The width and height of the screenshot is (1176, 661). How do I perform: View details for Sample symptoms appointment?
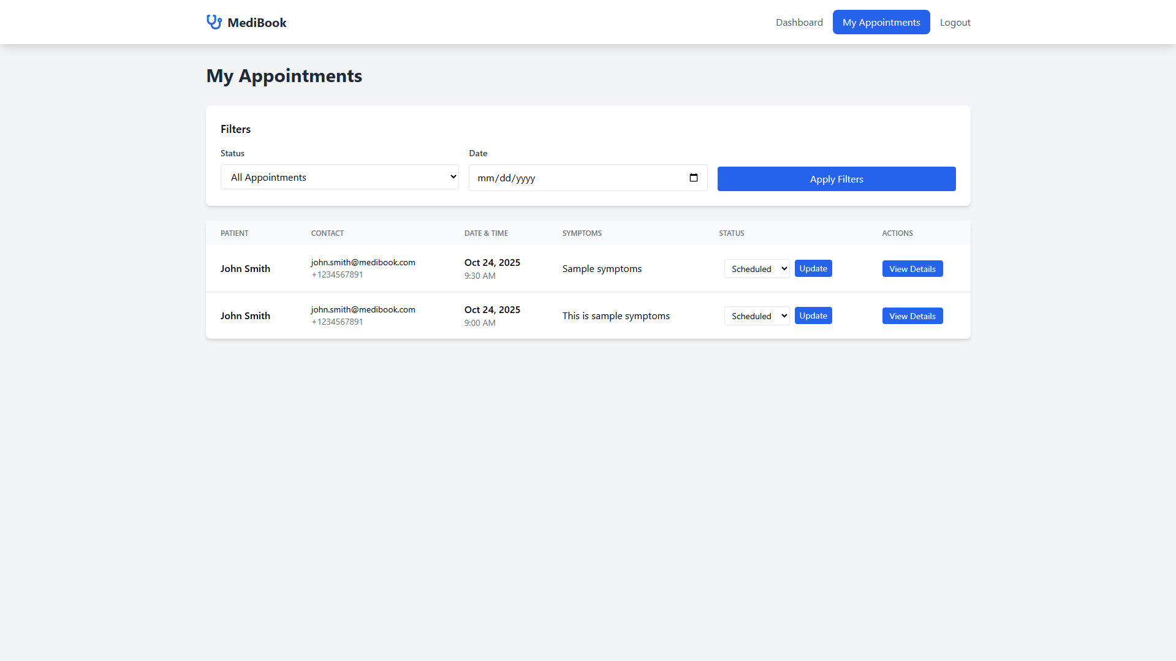[912, 269]
